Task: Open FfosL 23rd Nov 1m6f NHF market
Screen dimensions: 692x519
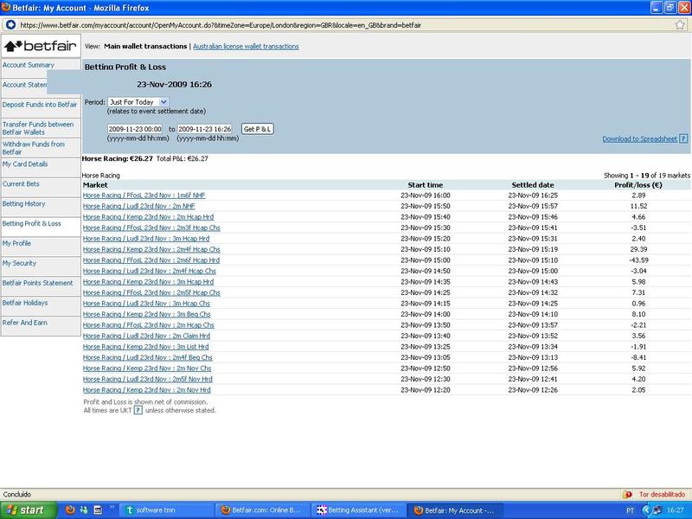Action: point(144,195)
